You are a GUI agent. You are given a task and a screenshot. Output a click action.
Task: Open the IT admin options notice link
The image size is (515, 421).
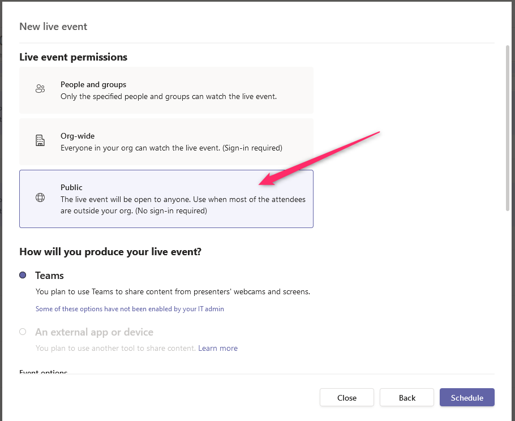pos(130,309)
